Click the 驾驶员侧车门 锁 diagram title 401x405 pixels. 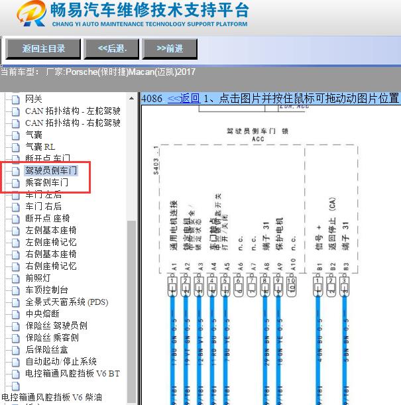(x=257, y=131)
